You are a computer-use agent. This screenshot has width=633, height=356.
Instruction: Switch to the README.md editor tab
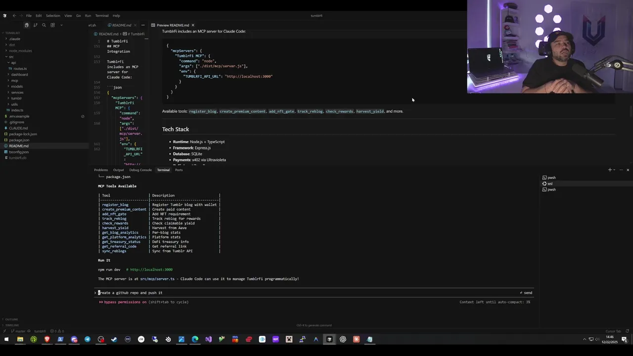[121, 25]
